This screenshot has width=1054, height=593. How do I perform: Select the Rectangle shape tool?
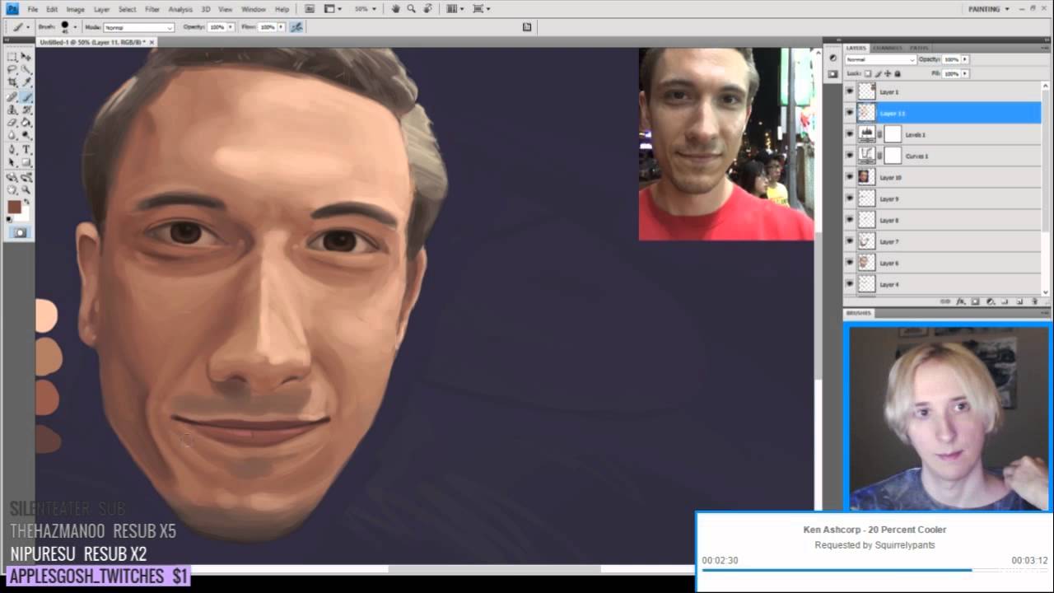tap(26, 163)
